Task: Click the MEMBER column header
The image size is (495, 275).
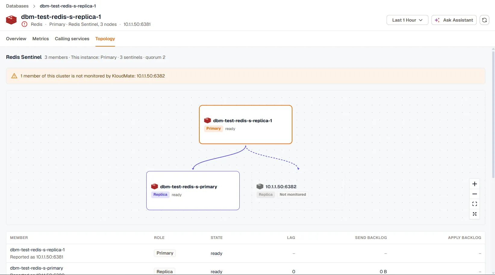Action: (19, 238)
